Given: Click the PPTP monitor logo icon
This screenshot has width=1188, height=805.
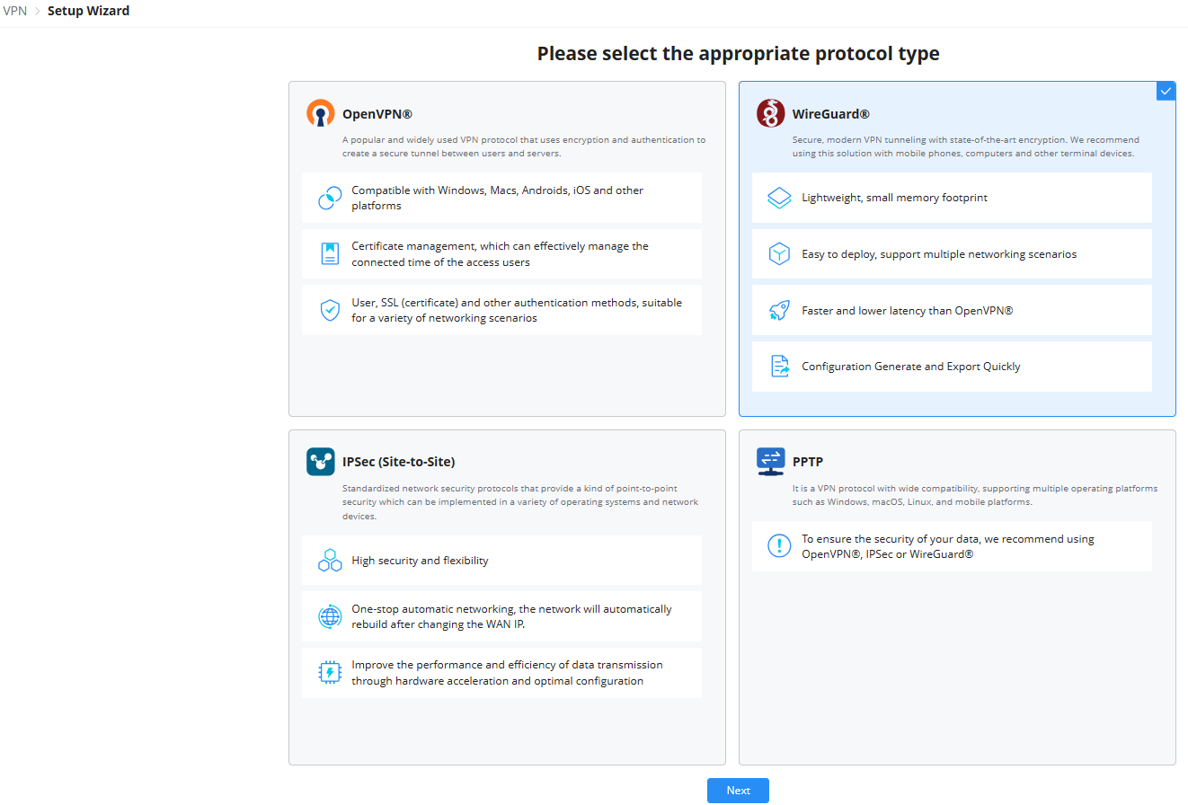Looking at the screenshot, I should tap(771, 462).
